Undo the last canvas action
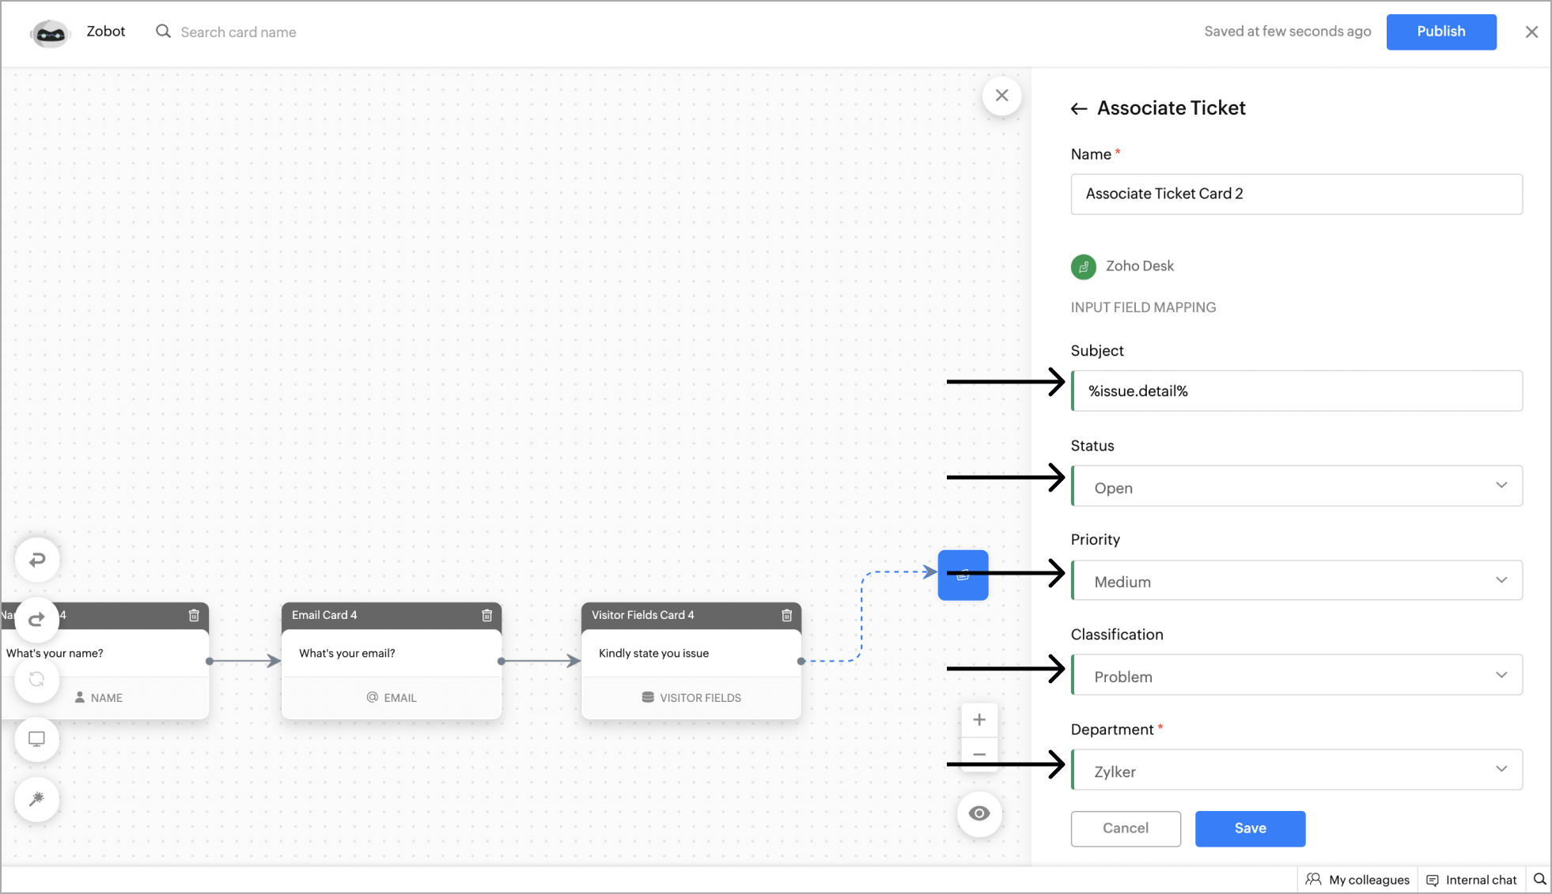The height and width of the screenshot is (894, 1552). tap(36, 560)
